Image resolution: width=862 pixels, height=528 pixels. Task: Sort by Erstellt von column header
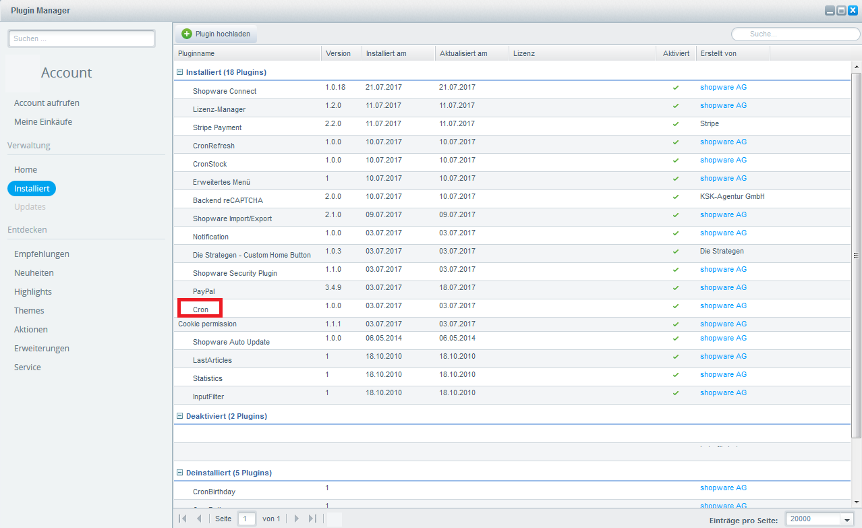(732, 53)
